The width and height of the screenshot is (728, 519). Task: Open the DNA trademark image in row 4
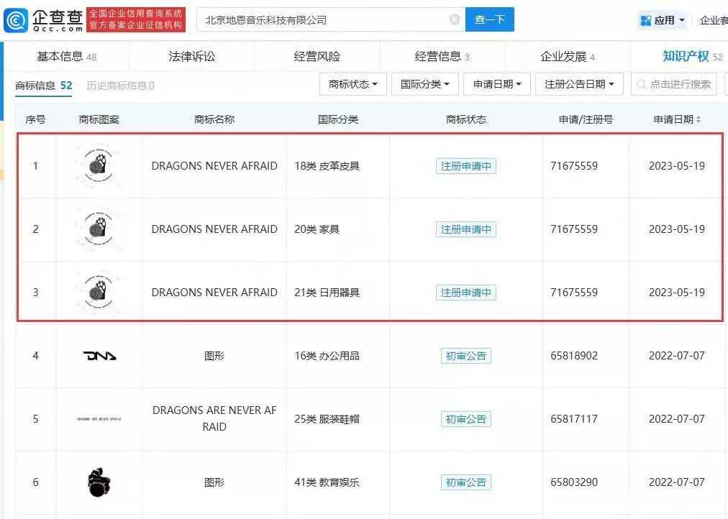99,356
